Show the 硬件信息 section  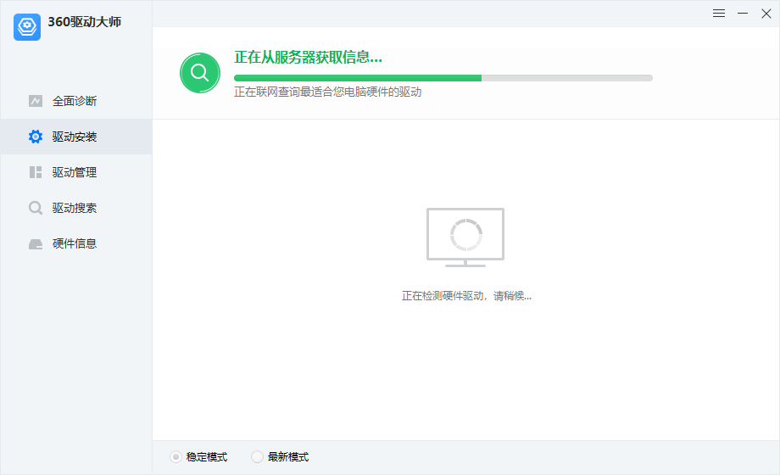point(76,243)
